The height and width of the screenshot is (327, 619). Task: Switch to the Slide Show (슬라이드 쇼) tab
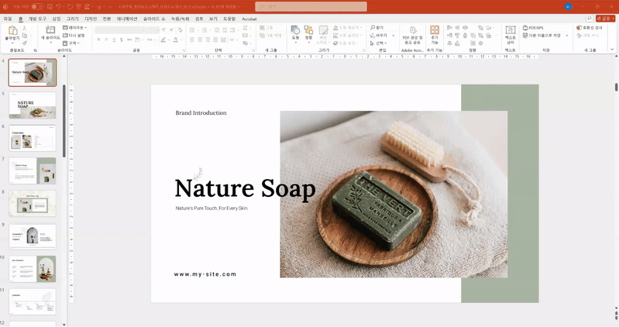[x=154, y=19]
